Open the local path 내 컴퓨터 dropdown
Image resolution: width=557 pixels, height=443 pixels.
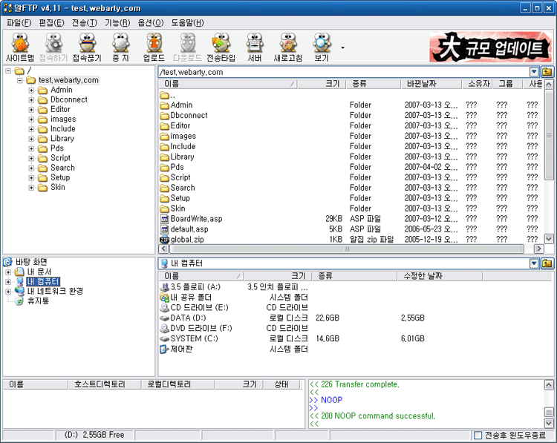coord(534,263)
